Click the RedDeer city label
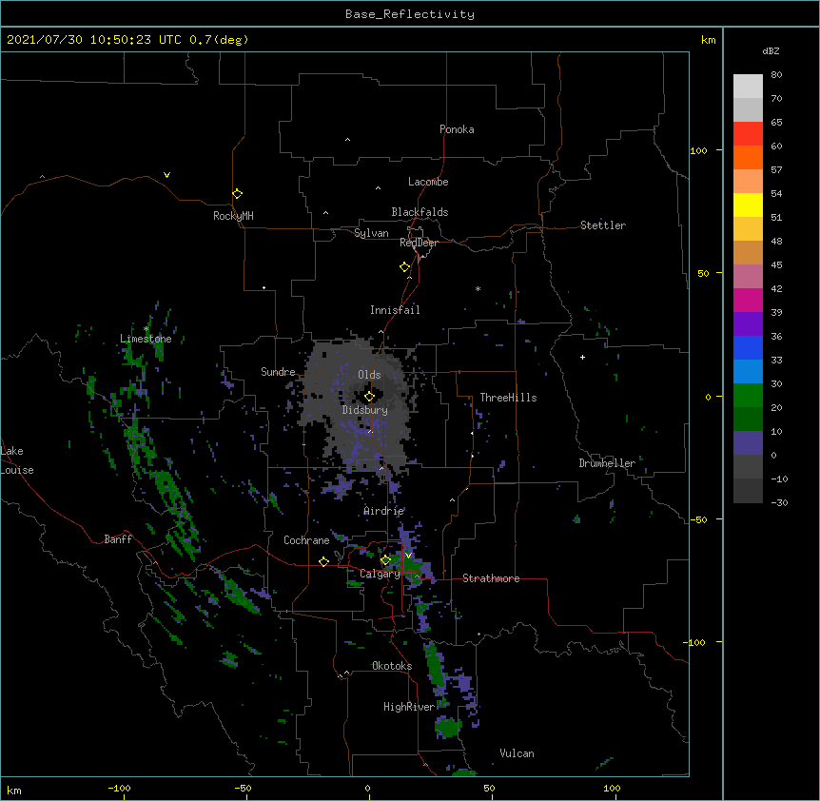 419,243
